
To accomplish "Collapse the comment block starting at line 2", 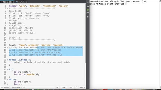I will 8,8.
